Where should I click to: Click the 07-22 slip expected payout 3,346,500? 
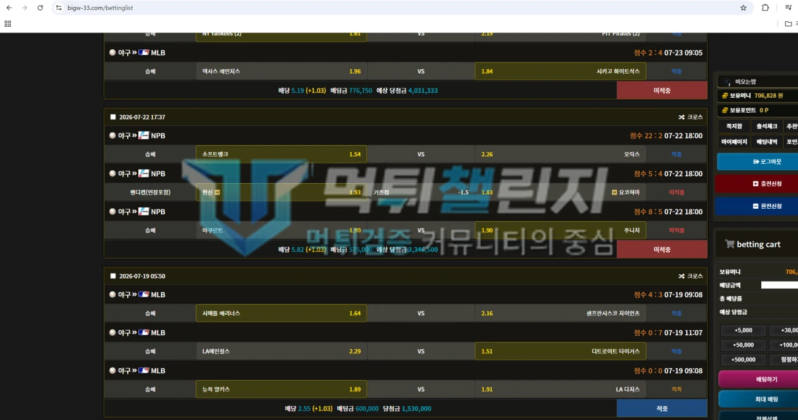[422, 249]
